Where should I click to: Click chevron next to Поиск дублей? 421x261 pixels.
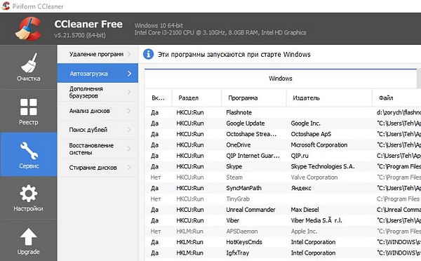tap(129, 130)
